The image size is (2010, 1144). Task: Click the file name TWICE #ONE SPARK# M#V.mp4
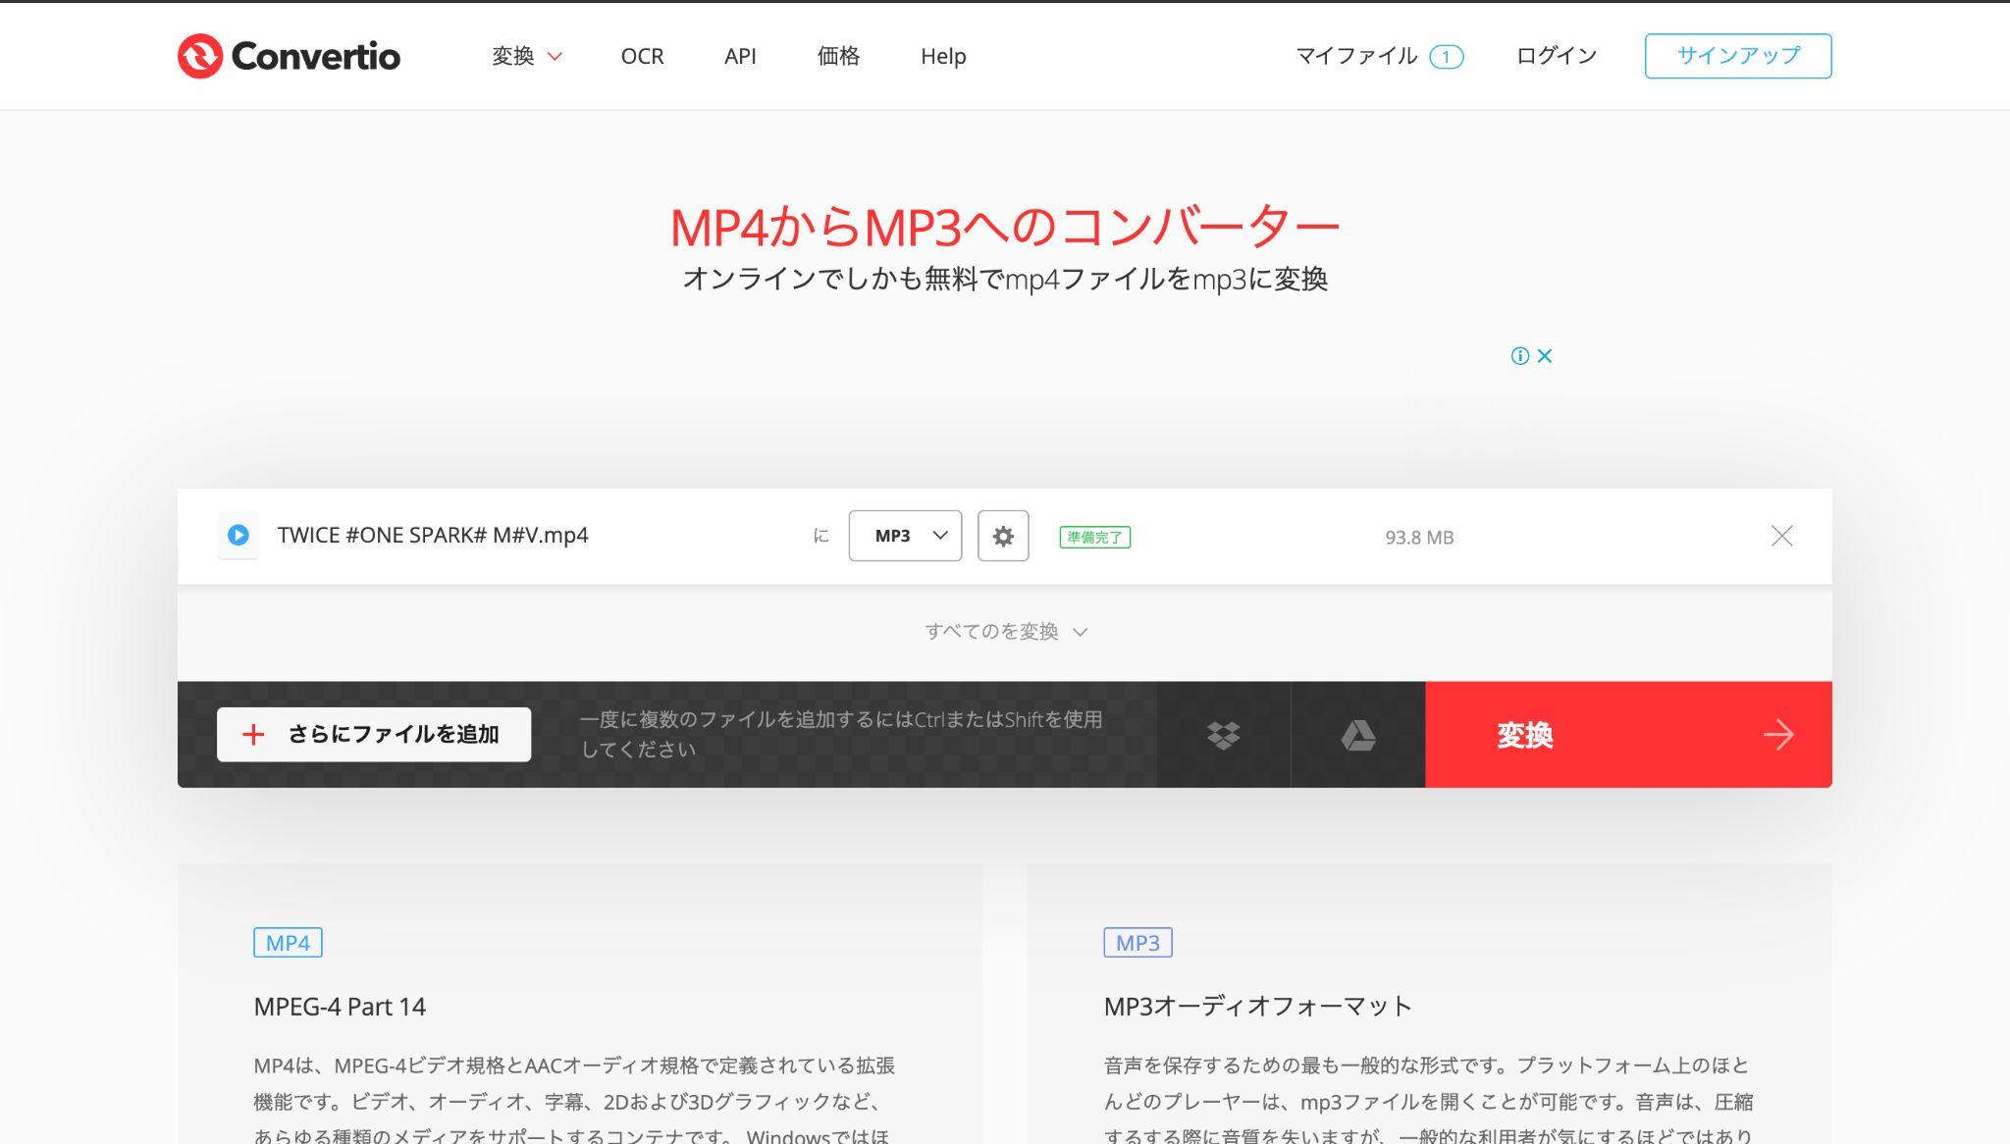433,536
